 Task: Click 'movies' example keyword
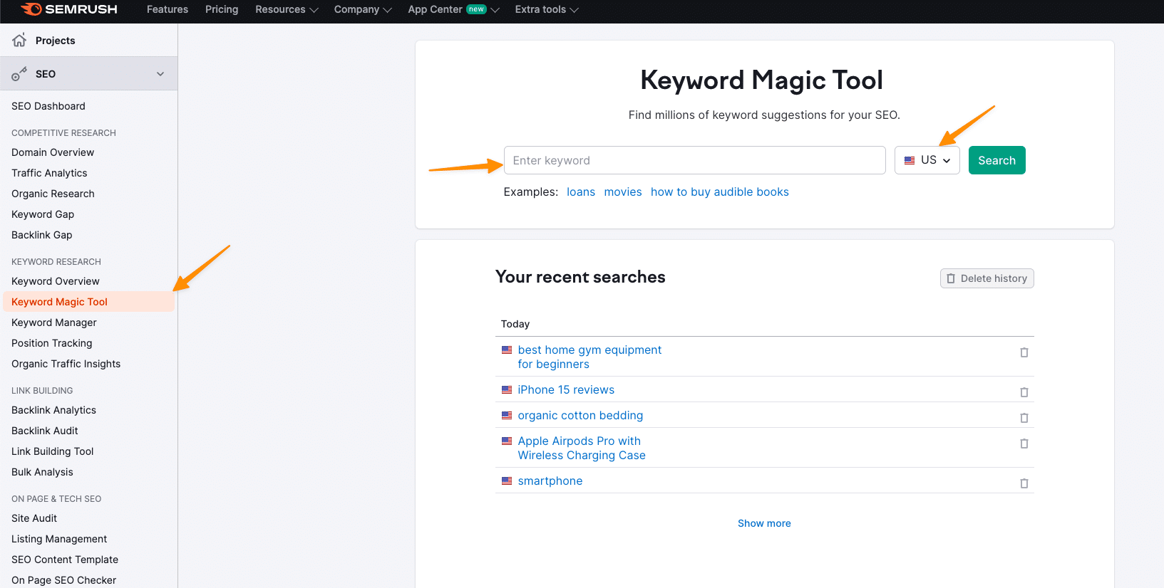[x=623, y=192]
